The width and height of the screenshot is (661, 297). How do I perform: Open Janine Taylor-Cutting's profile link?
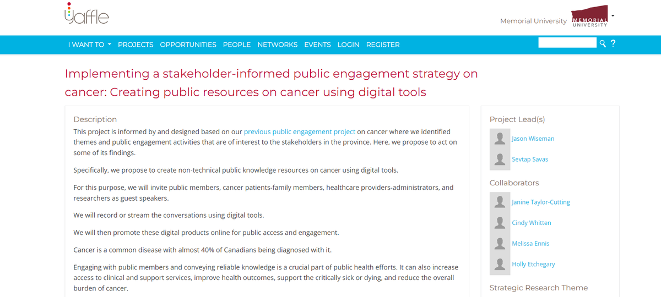[541, 202]
